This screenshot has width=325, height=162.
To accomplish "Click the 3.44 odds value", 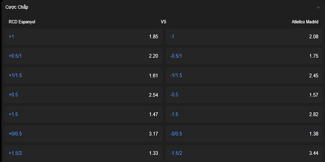I will click(x=314, y=153).
